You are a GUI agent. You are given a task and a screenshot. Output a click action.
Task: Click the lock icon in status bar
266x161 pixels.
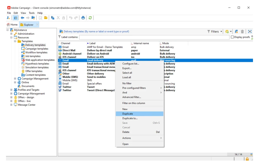point(247,159)
